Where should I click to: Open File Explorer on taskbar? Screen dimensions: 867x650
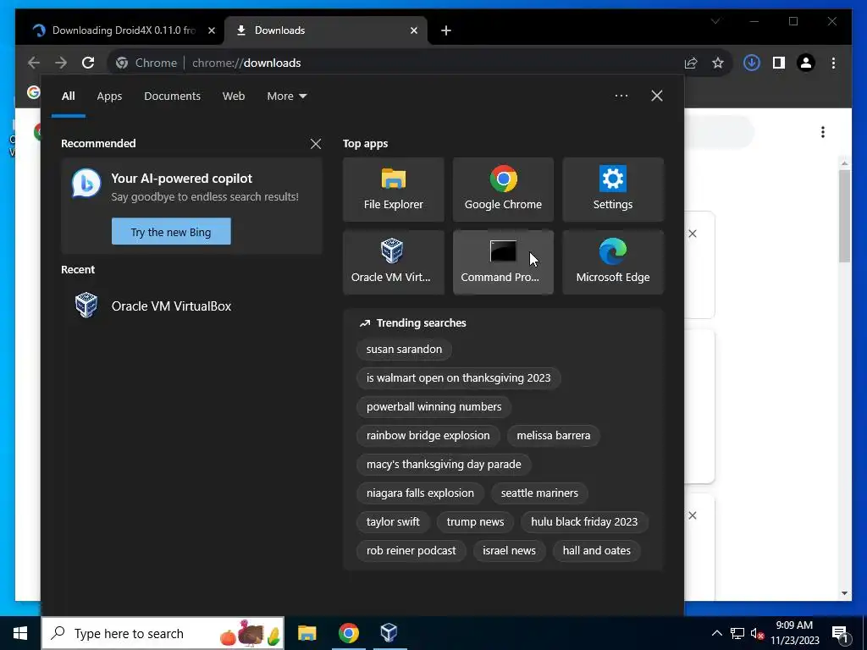[306, 633]
